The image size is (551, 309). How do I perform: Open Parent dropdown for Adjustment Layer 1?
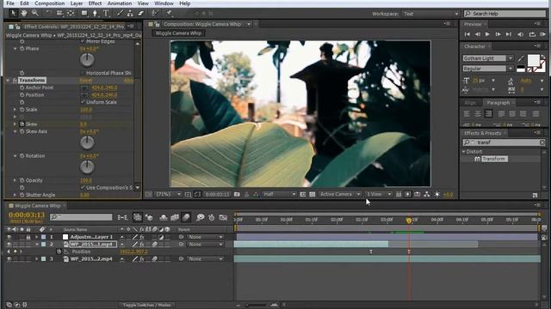pos(205,237)
